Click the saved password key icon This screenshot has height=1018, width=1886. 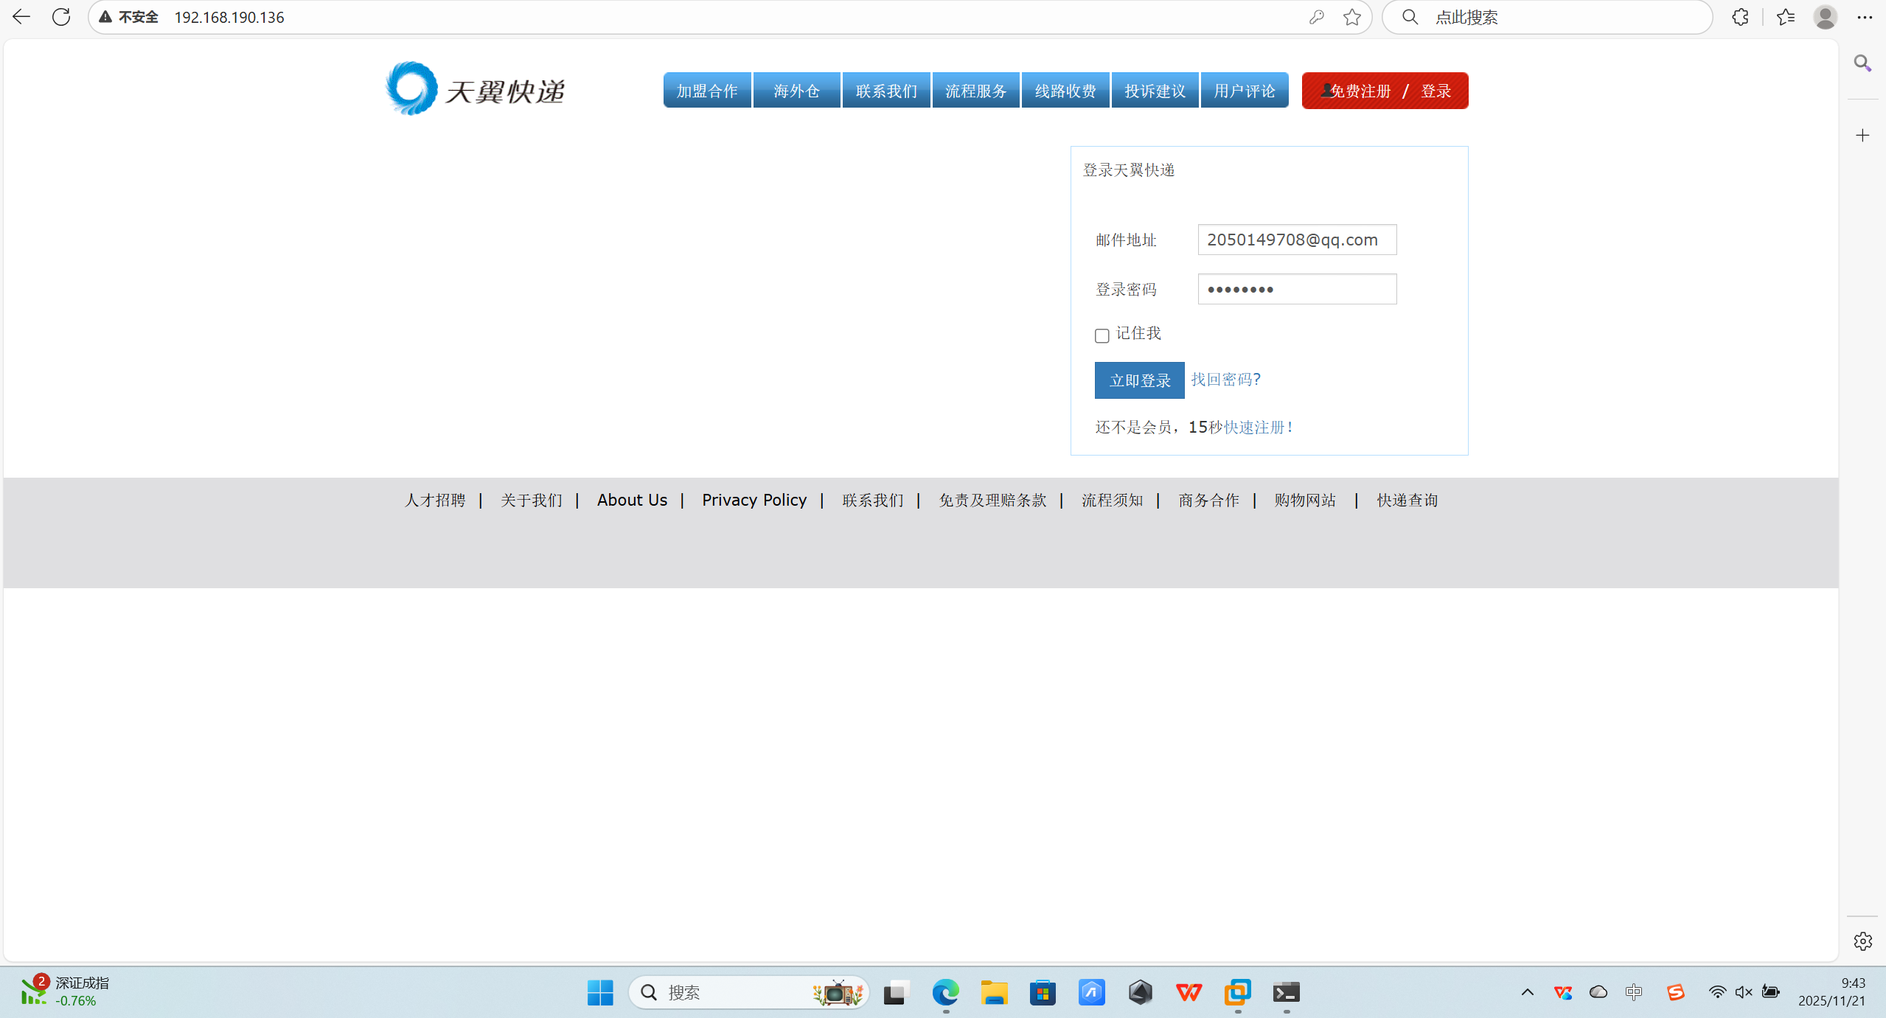point(1316,17)
